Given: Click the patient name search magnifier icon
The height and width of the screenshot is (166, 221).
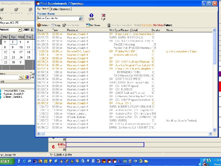Looking at the screenshot, I should click(81, 18).
